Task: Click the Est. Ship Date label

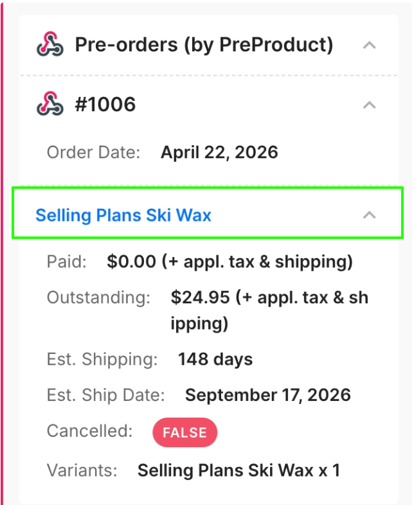Action: pyautogui.click(x=105, y=394)
